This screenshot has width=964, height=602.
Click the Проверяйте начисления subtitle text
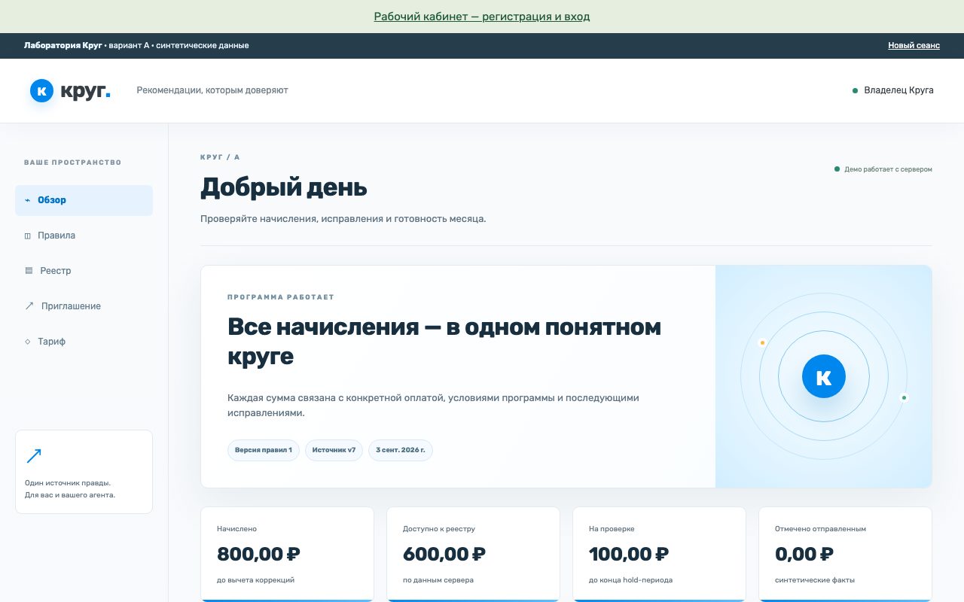[x=343, y=219]
